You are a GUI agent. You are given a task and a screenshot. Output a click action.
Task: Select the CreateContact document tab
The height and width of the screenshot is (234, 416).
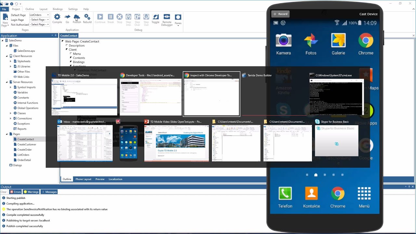[69, 36]
